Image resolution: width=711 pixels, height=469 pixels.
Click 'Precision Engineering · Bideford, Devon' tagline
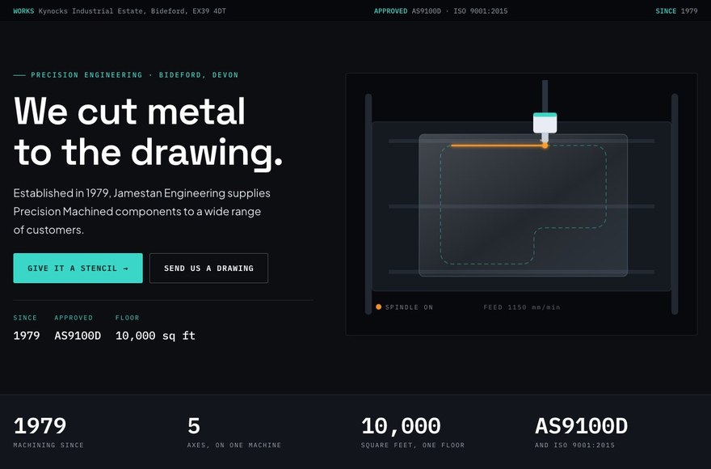[134, 75]
